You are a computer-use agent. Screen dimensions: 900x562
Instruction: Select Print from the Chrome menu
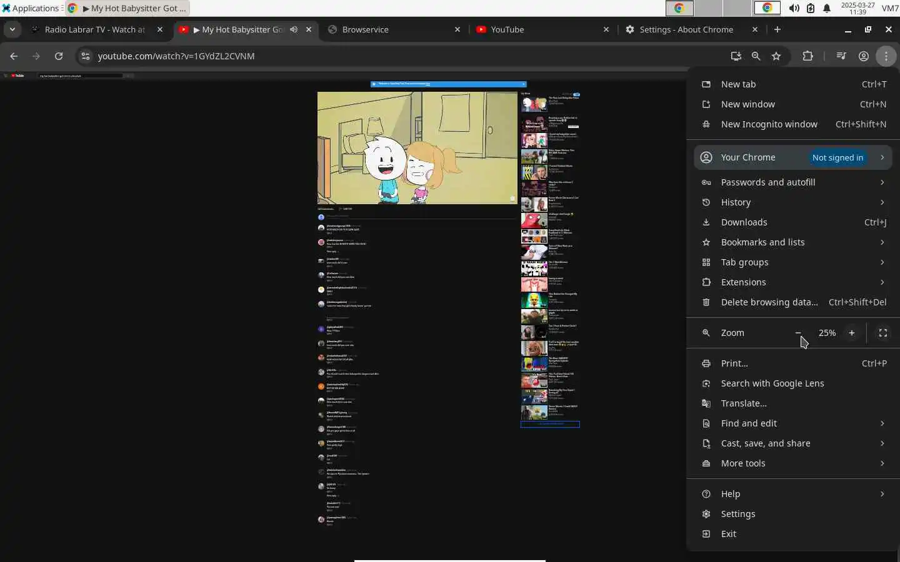click(793, 363)
